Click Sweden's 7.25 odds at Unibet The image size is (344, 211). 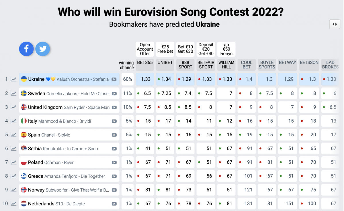coord(165,94)
